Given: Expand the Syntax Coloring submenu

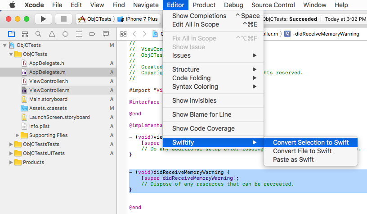Looking at the screenshot, I should (x=213, y=87).
